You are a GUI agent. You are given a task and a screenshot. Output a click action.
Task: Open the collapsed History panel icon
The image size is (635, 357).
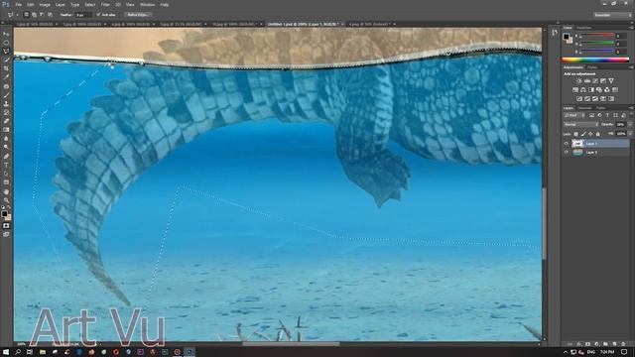(x=555, y=33)
